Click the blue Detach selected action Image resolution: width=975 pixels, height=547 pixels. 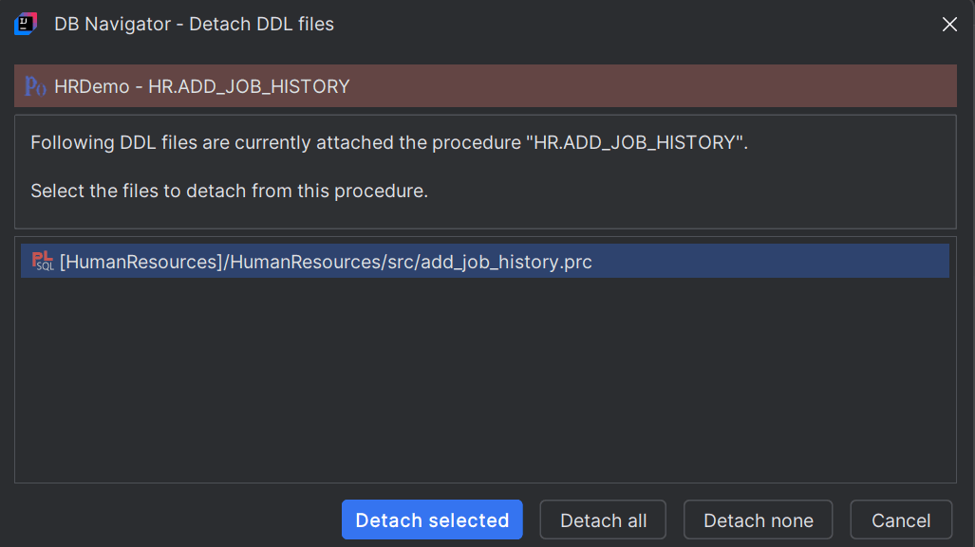click(x=431, y=520)
